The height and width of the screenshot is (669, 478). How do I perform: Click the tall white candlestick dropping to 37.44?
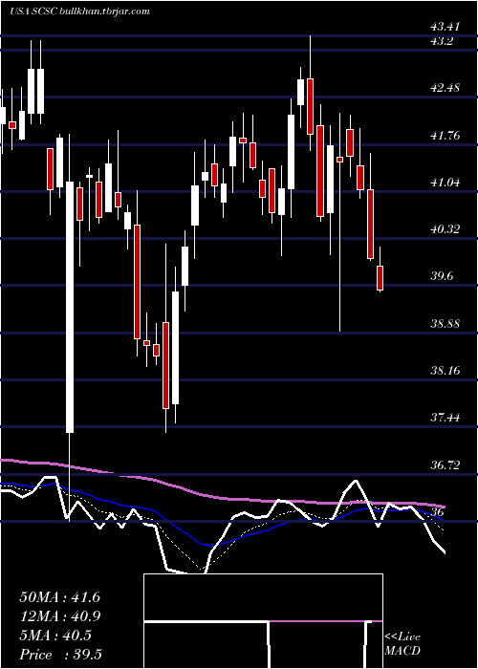coord(70,307)
